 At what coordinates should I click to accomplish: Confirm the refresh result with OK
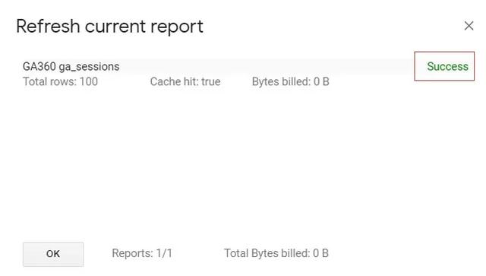click(x=53, y=254)
